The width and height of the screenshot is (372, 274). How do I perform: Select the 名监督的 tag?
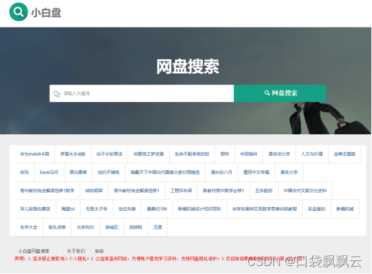[x=316, y=209]
